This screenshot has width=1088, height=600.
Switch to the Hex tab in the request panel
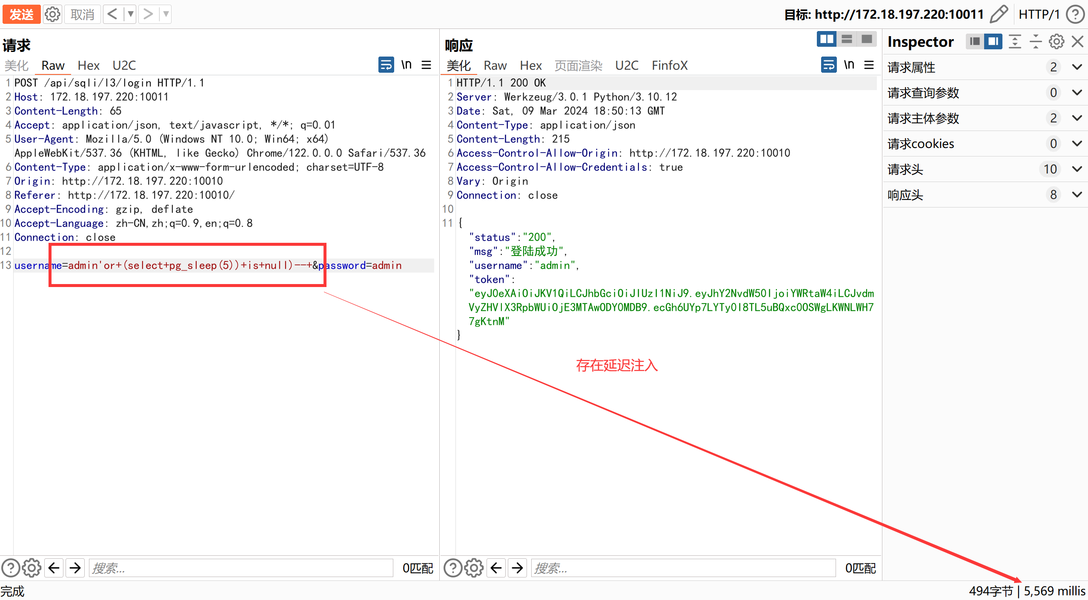point(88,65)
